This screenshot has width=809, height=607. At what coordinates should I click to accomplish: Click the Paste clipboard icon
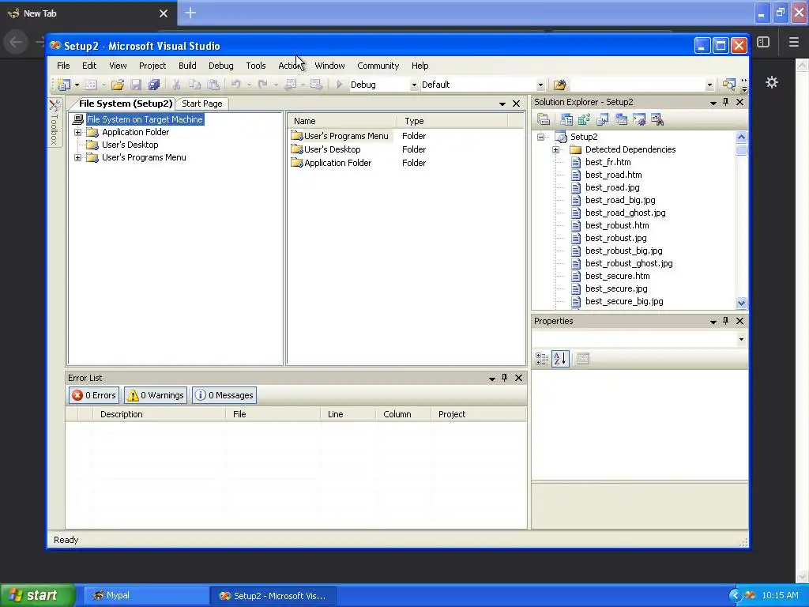point(213,85)
